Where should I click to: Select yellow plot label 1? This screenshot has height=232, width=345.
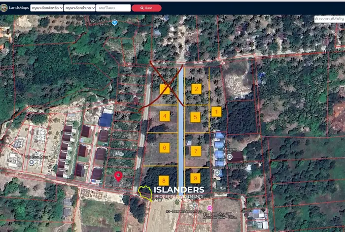click(216, 112)
